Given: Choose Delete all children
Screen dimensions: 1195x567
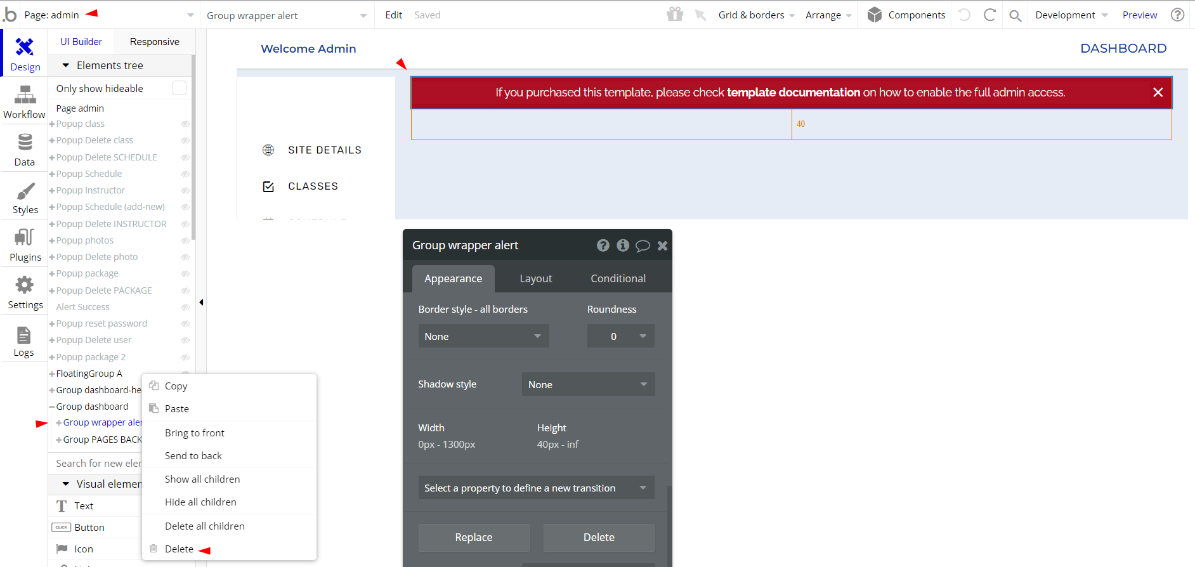Looking at the screenshot, I should (x=229, y=526).
